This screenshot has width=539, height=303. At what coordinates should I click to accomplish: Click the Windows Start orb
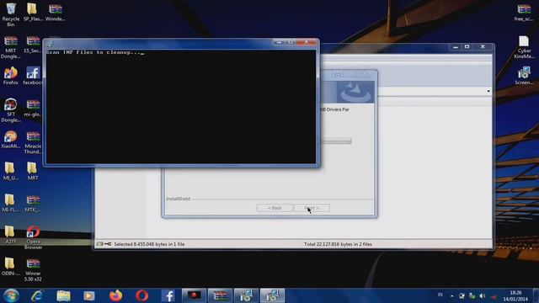tap(11, 295)
